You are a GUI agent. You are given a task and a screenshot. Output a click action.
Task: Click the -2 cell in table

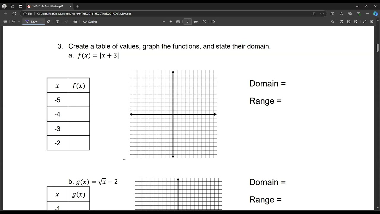[57, 143]
